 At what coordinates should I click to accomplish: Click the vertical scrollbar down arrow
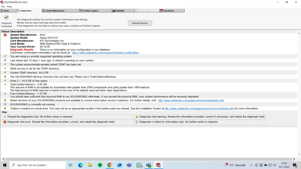[x=299, y=154]
